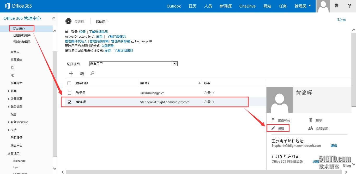Uncheck the box for user 黄锦辉
This screenshot has height=174, width=356.
pyautogui.click(x=69, y=102)
